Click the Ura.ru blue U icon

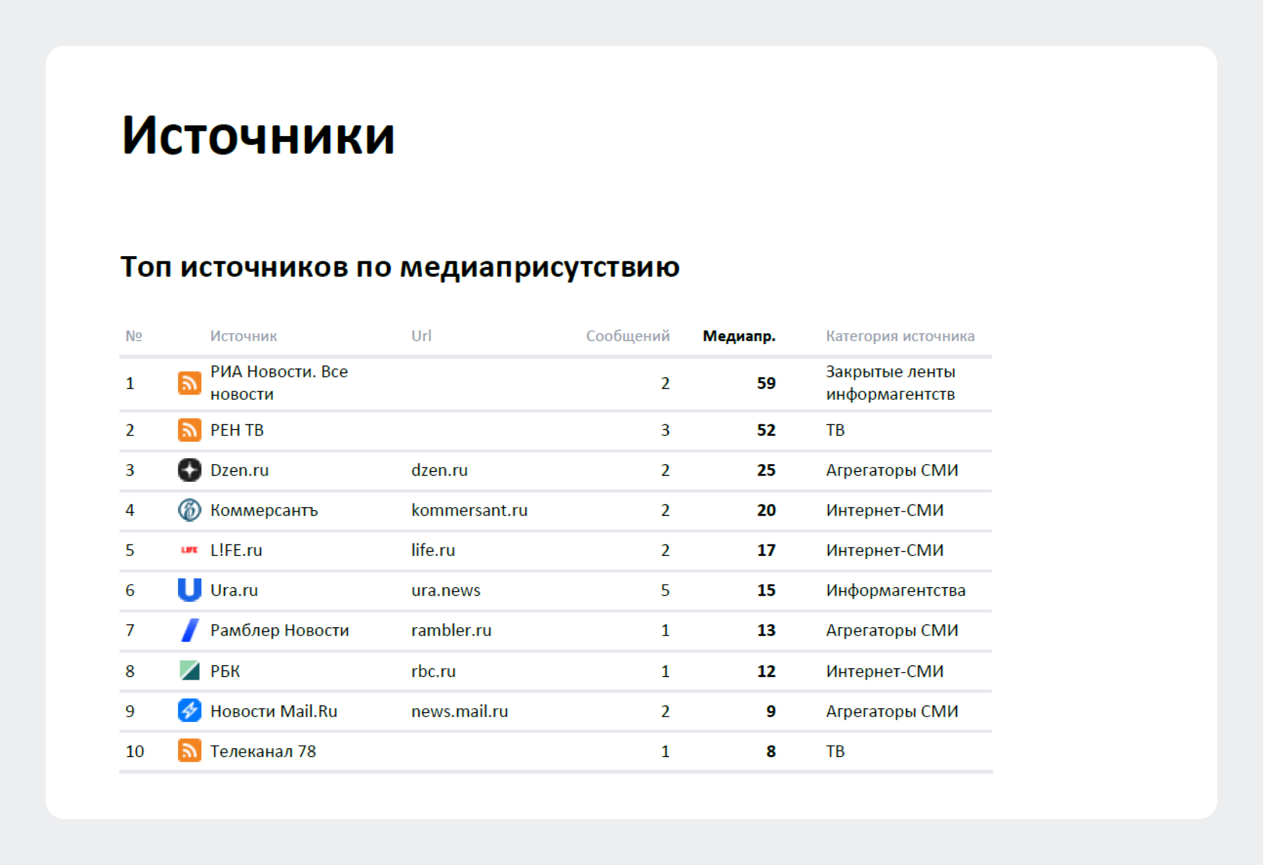tap(189, 590)
